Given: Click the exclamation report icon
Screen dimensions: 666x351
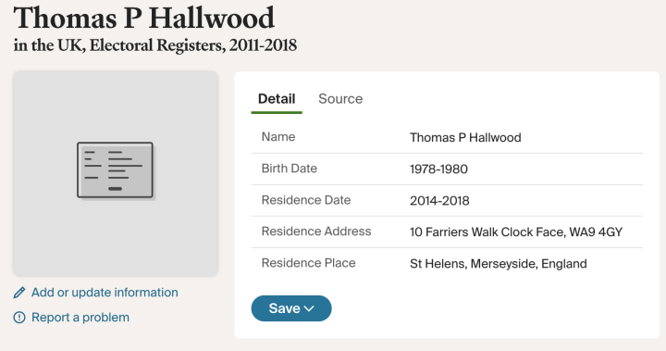Looking at the screenshot, I should click(x=19, y=318).
